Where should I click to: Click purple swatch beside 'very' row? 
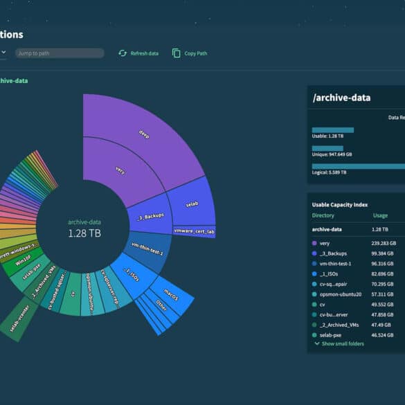(x=314, y=243)
